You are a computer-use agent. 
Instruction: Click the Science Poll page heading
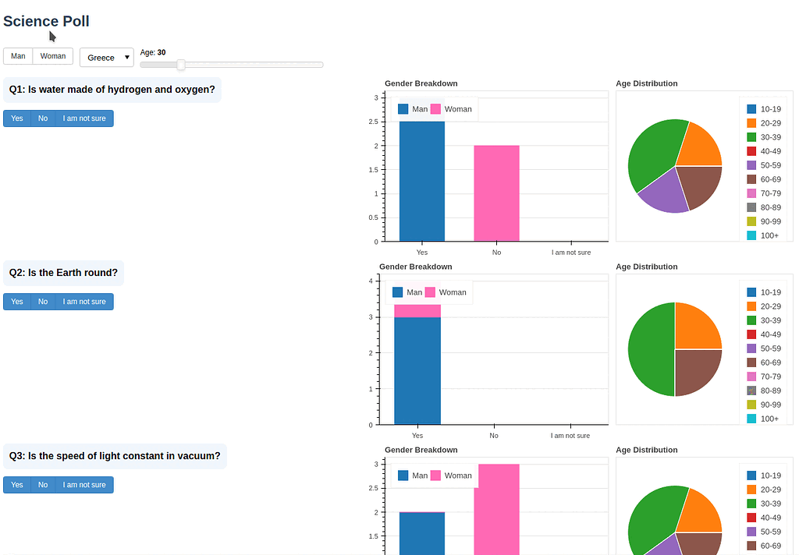click(46, 21)
